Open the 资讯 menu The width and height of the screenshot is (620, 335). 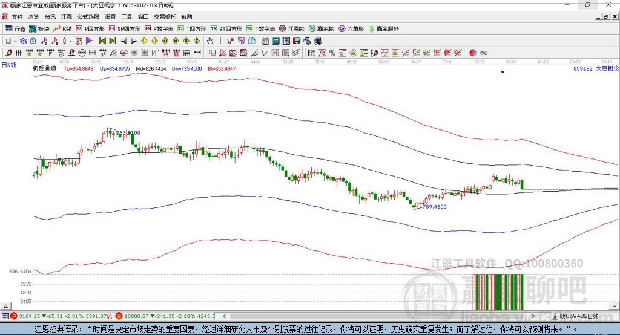tap(50, 16)
